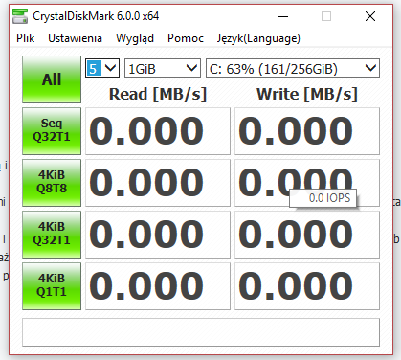Run the 4KiB Q1T1 test

coord(52,286)
